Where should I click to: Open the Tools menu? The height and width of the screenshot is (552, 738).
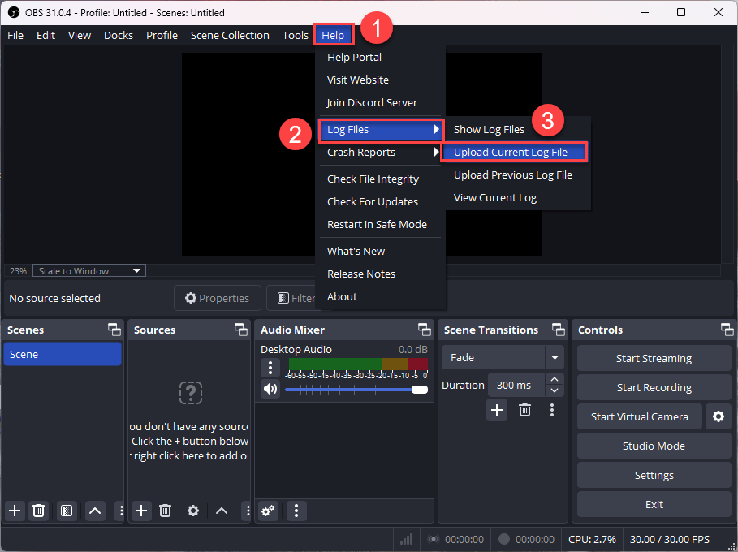(295, 35)
